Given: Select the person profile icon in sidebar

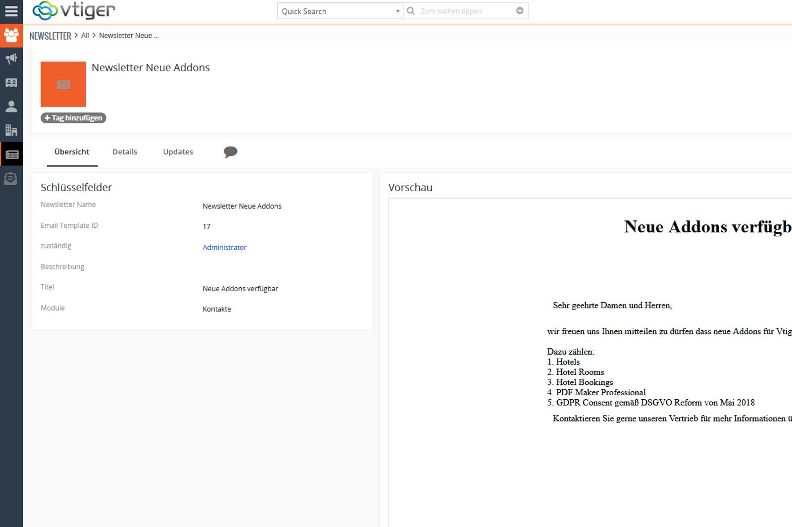Looking at the screenshot, I should tap(11, 106).
